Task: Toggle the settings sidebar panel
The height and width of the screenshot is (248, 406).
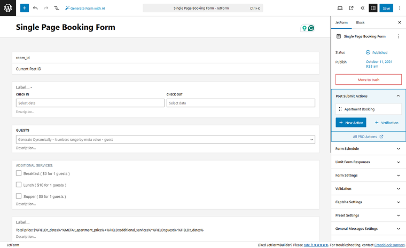Action: 373,8
